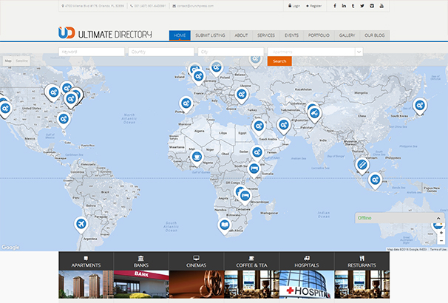Screen dimensions: 448x303
Task: Click the street address in top bar
Action: coord(93,6)
